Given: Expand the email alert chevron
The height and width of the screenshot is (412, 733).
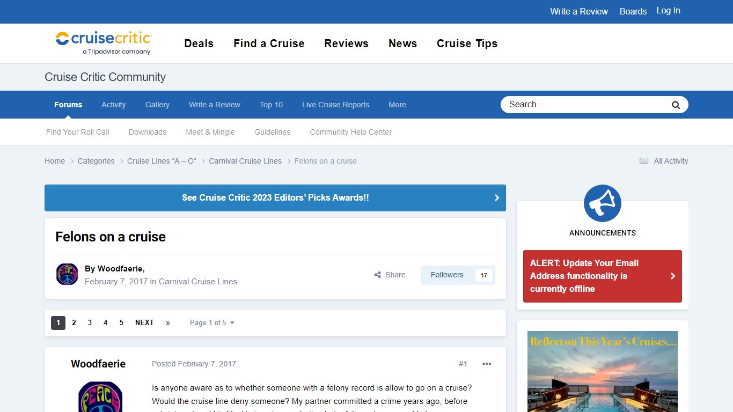Looking at the screenshot, I should pyautogui.click(x=673, y=276).
